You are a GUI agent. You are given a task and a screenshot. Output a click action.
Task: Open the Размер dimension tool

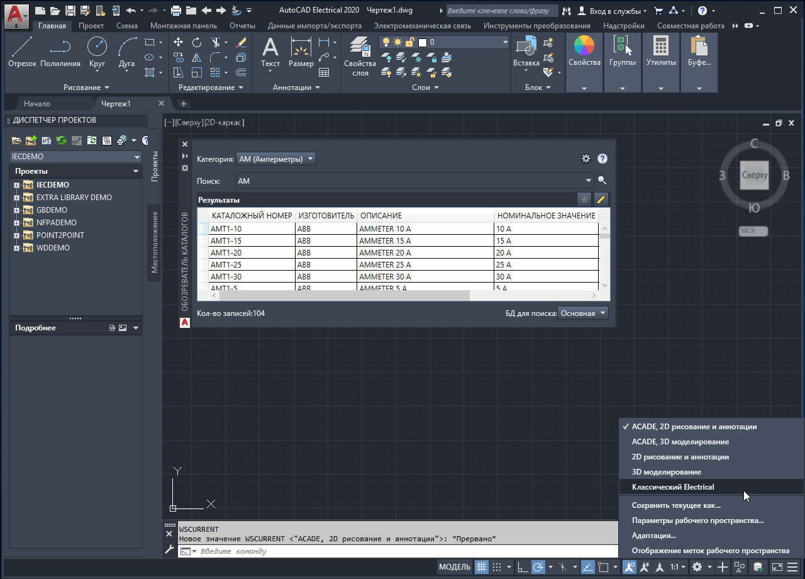click(301, 52)
